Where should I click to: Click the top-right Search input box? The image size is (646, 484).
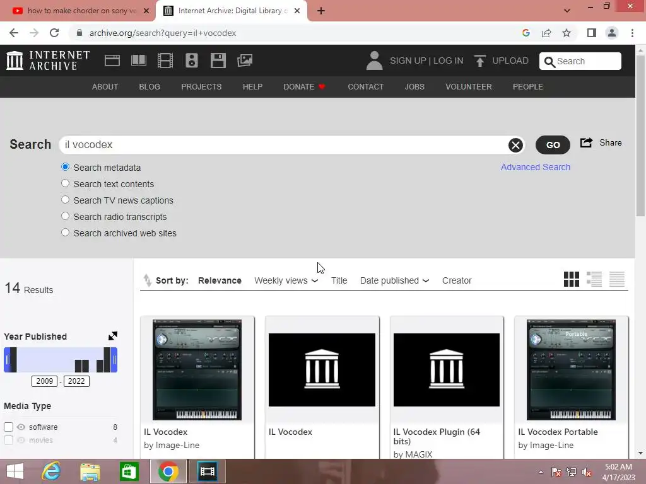580,61
